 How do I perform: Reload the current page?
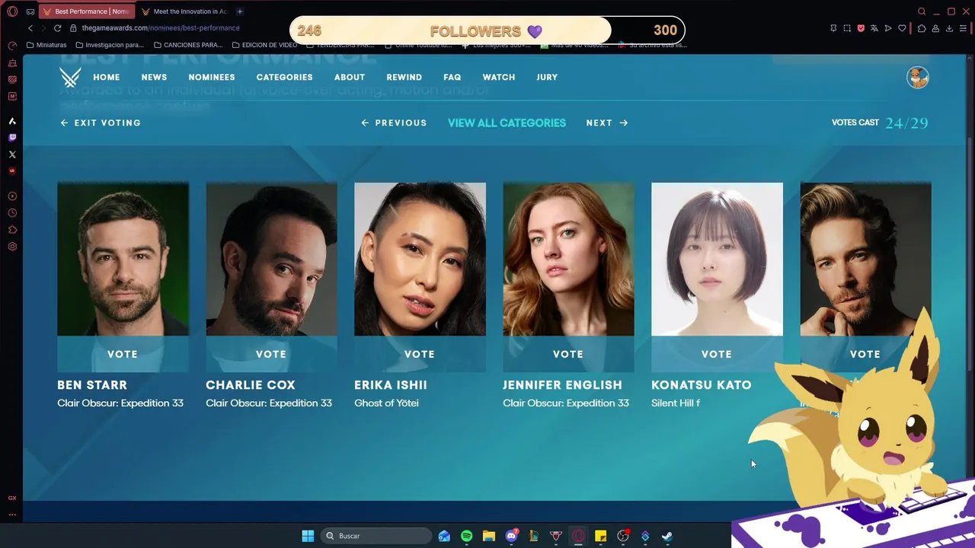tap(57, 28)
